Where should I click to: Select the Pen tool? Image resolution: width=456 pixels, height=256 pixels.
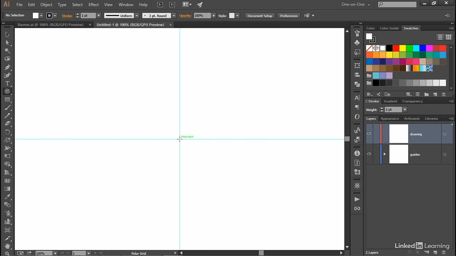pyautogui.click(x=7, y=67)
